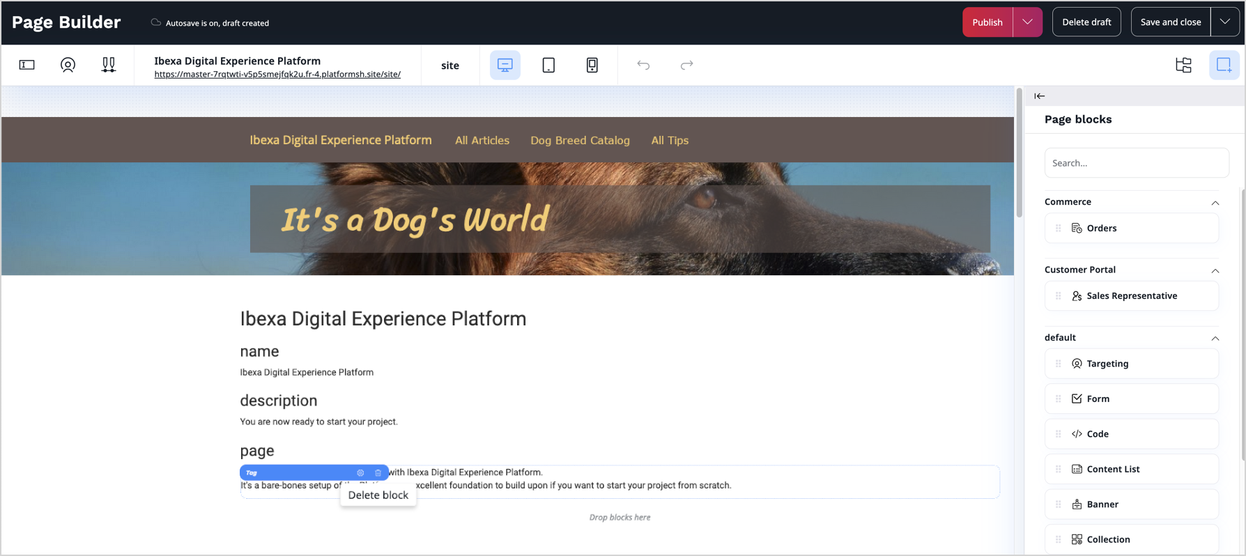Image resolution: width=1246 pixels, height=556 pixels.
Task: Click the page preview vertical scrollbar
Action: coord(1019,153)
